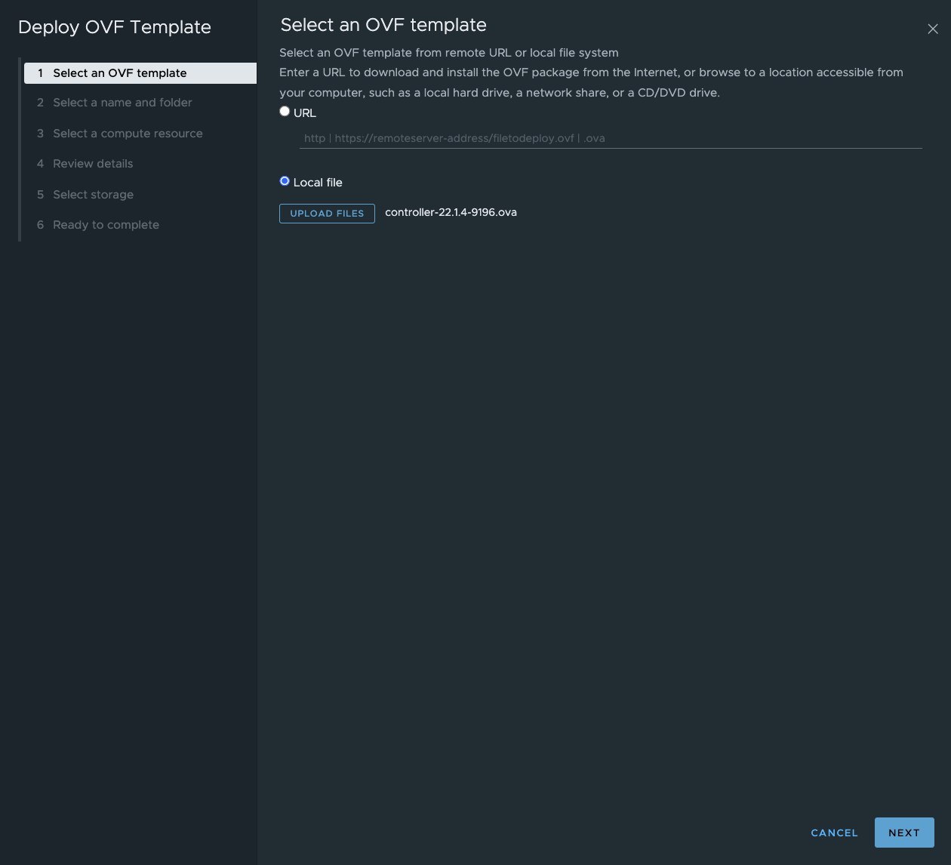Click the Select an OVF template heading
951x865 pixels.
pos(383,25)
